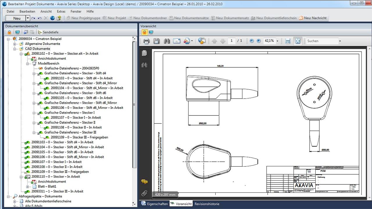Toggle the monitor icon in Voransicht toolbar
Screen dimensions: 372x209
(x=151, y=32)
